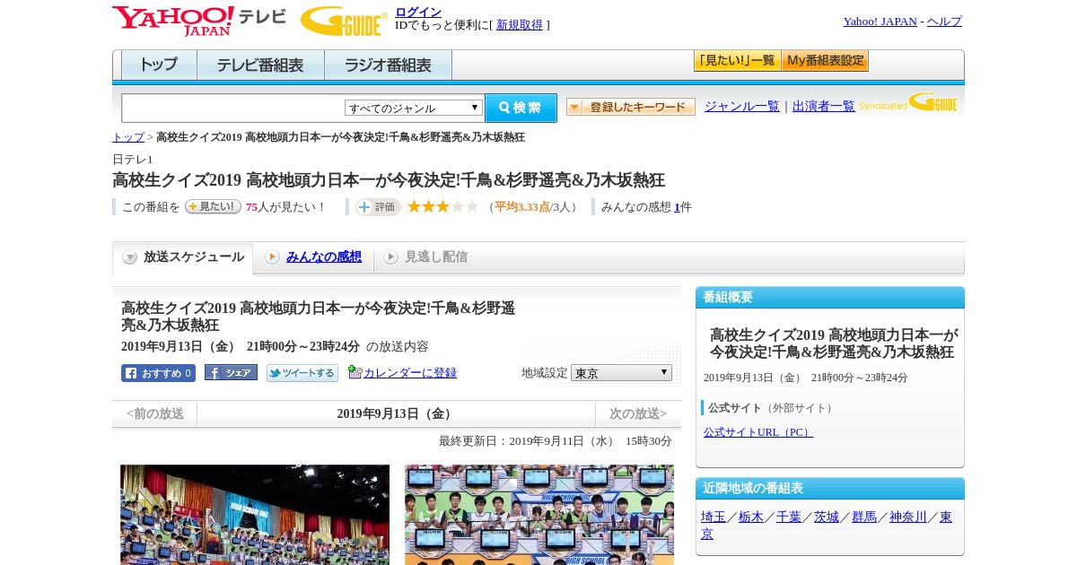
Task: Click the calendar icon beside カレンダーに登録
Action: pyautogui.click(x=355, y=372)
